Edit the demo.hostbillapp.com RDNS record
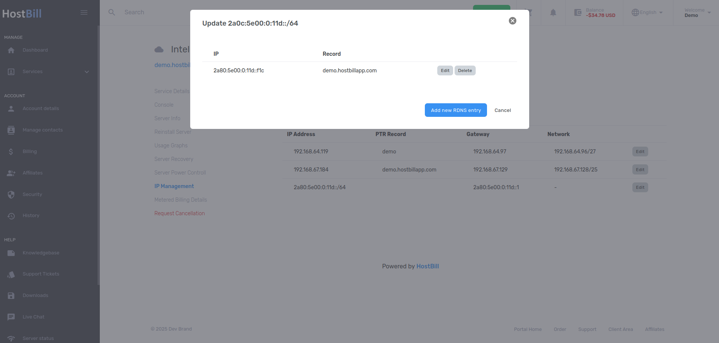Screen dimensions: 719x343 pos(445,70)
